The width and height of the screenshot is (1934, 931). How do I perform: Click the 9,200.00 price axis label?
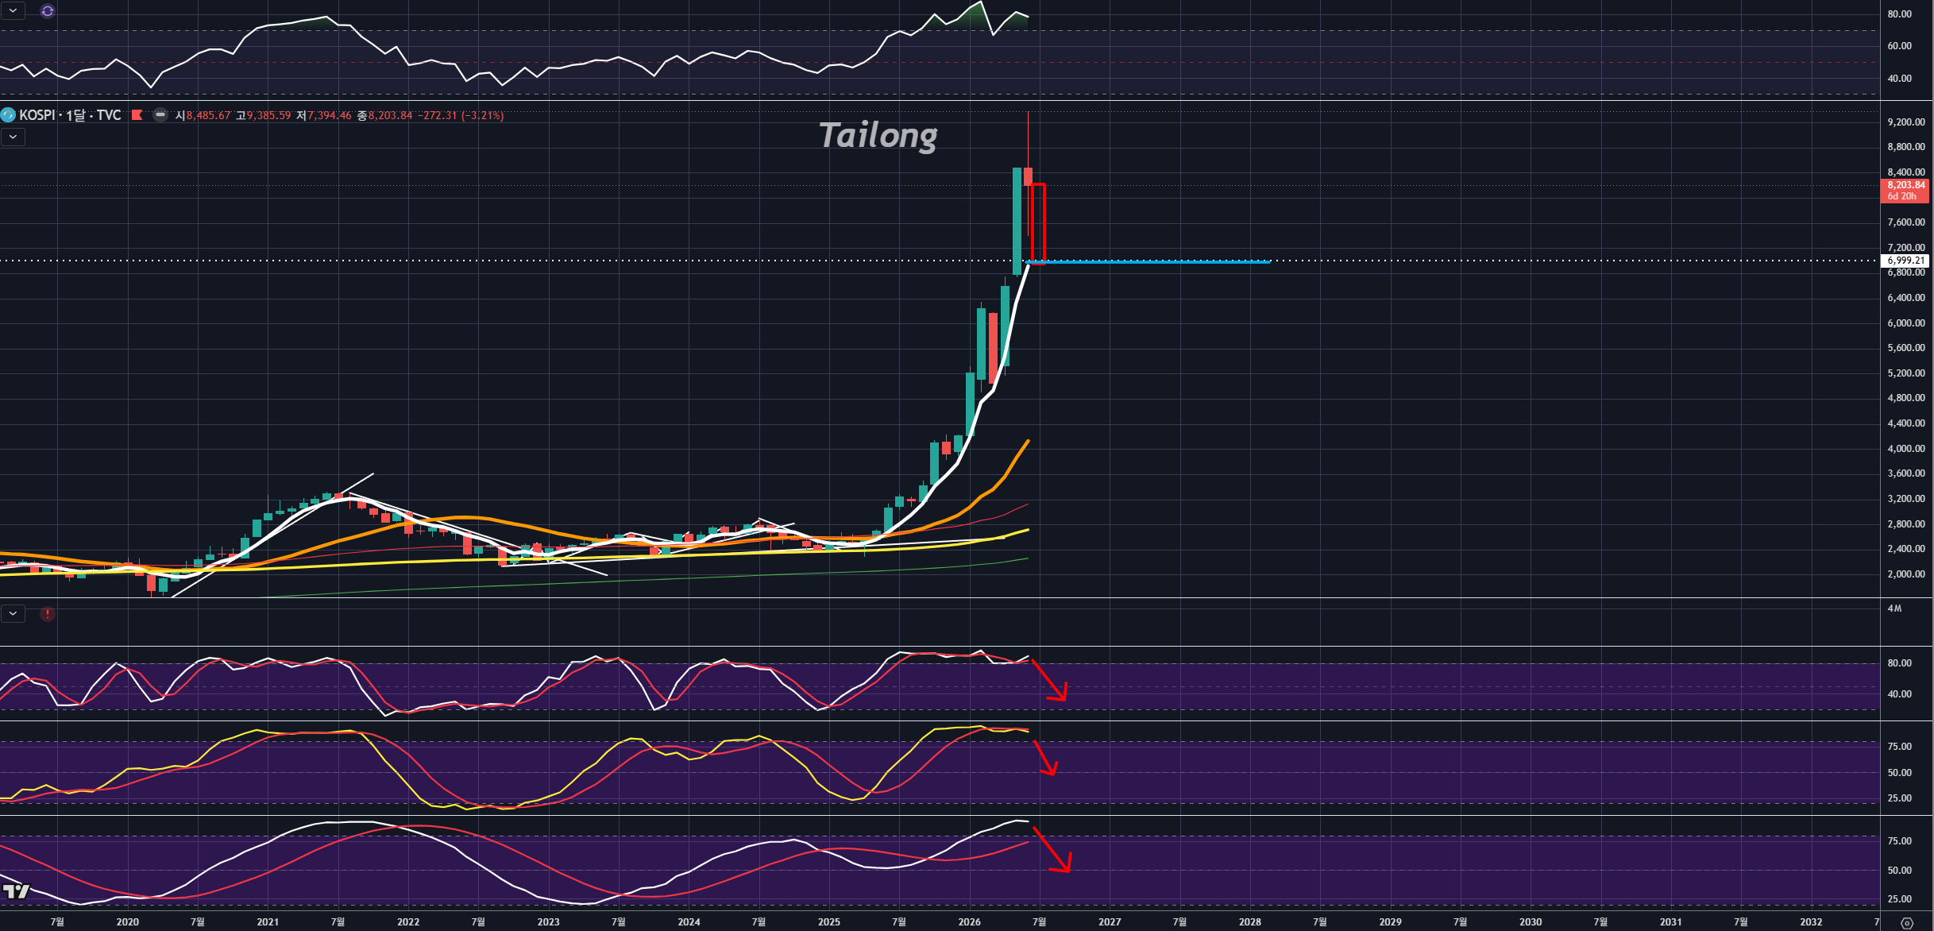point(1906,122)
